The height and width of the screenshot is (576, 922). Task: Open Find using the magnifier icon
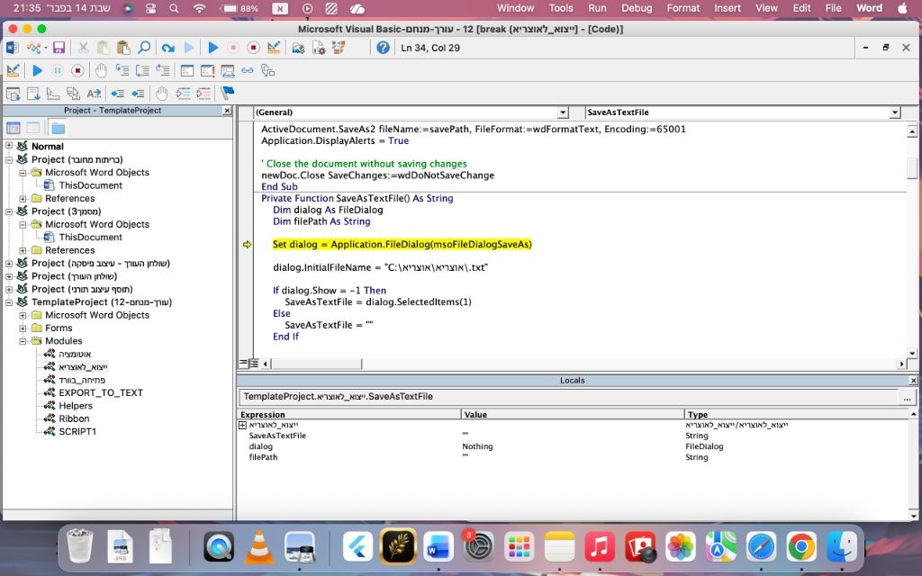tap(143, 48)
